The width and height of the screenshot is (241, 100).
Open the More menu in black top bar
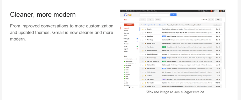[x=156, y=11]
